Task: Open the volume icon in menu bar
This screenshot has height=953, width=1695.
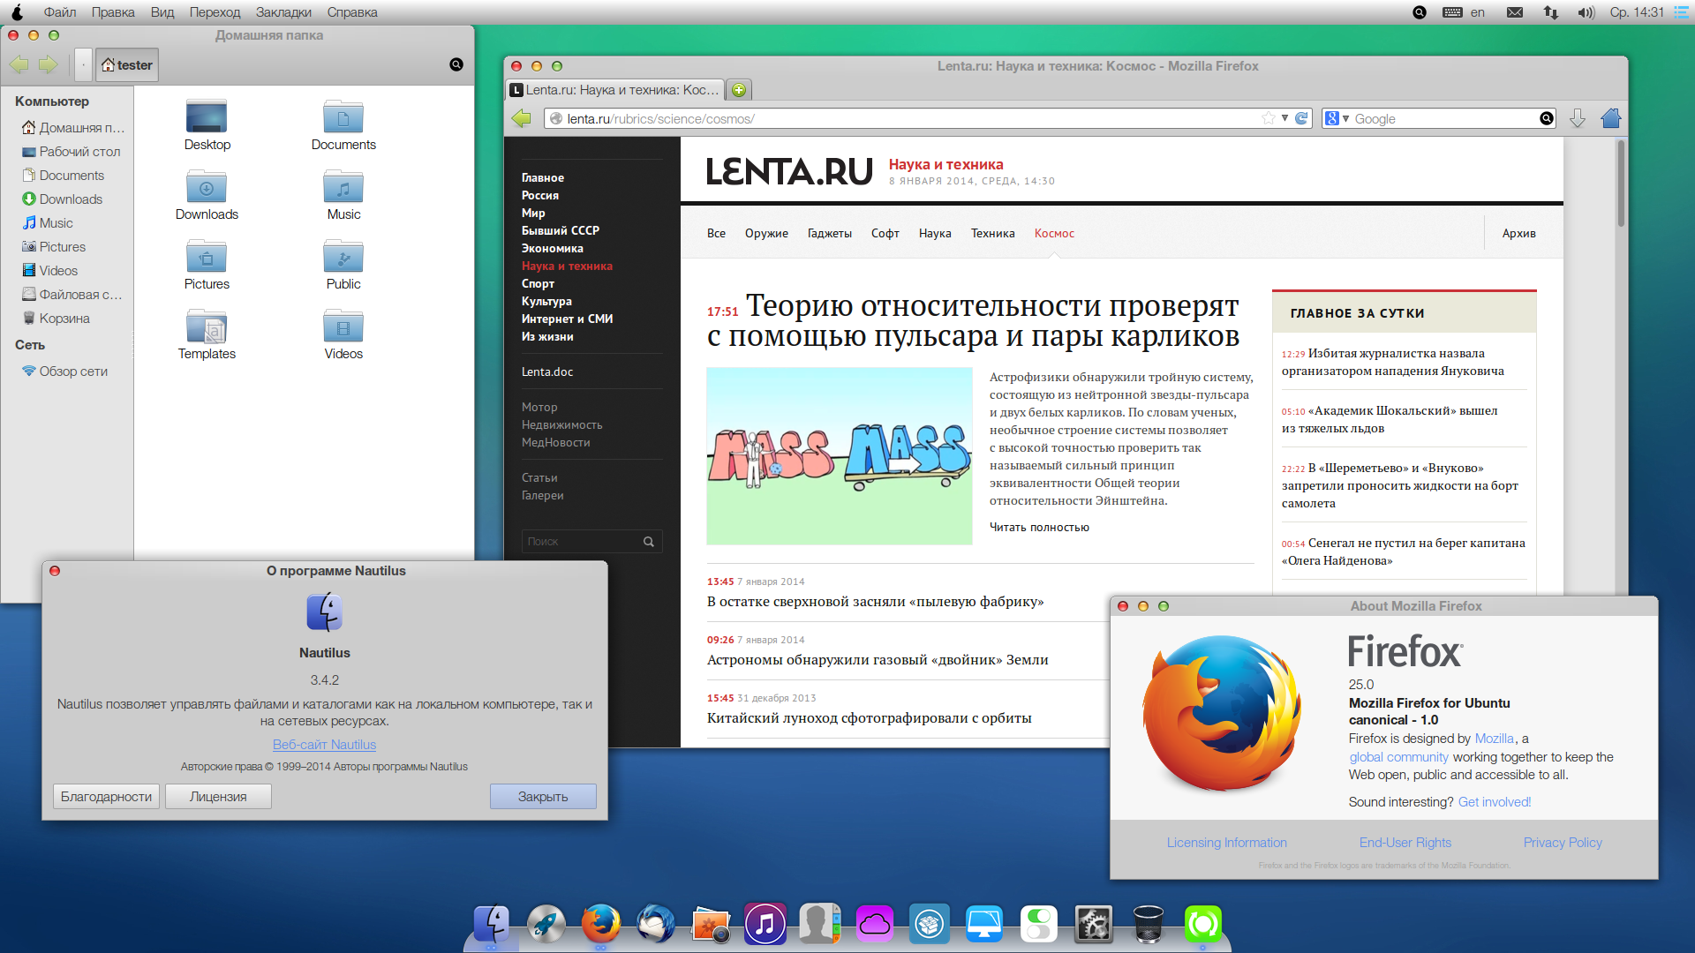Action: tap(1586, 12)
